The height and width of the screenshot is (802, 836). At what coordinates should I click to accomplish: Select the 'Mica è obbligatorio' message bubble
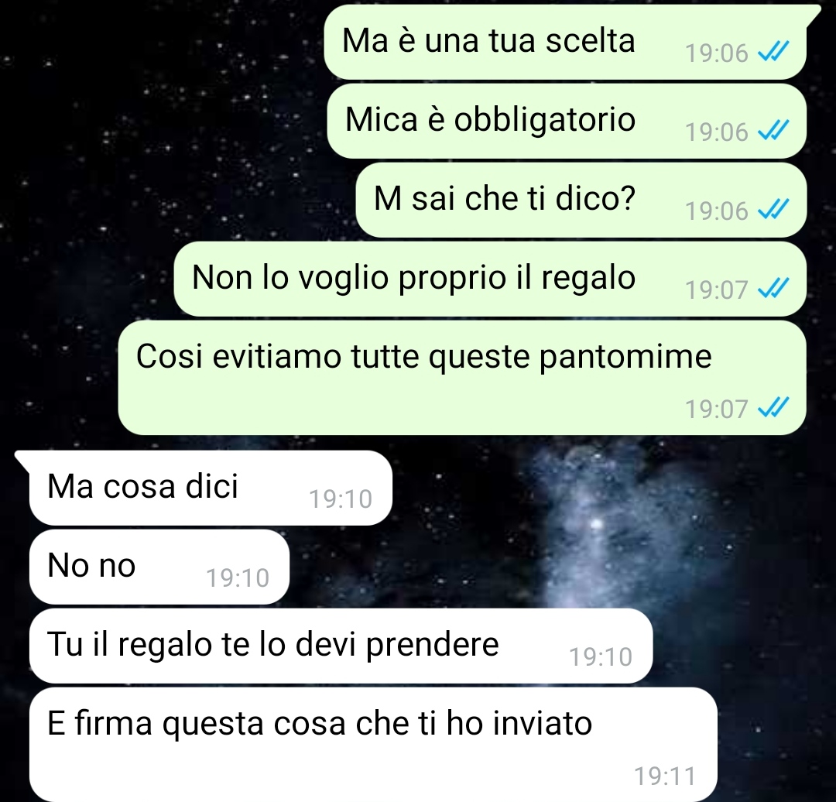click(x=567, y=121)
